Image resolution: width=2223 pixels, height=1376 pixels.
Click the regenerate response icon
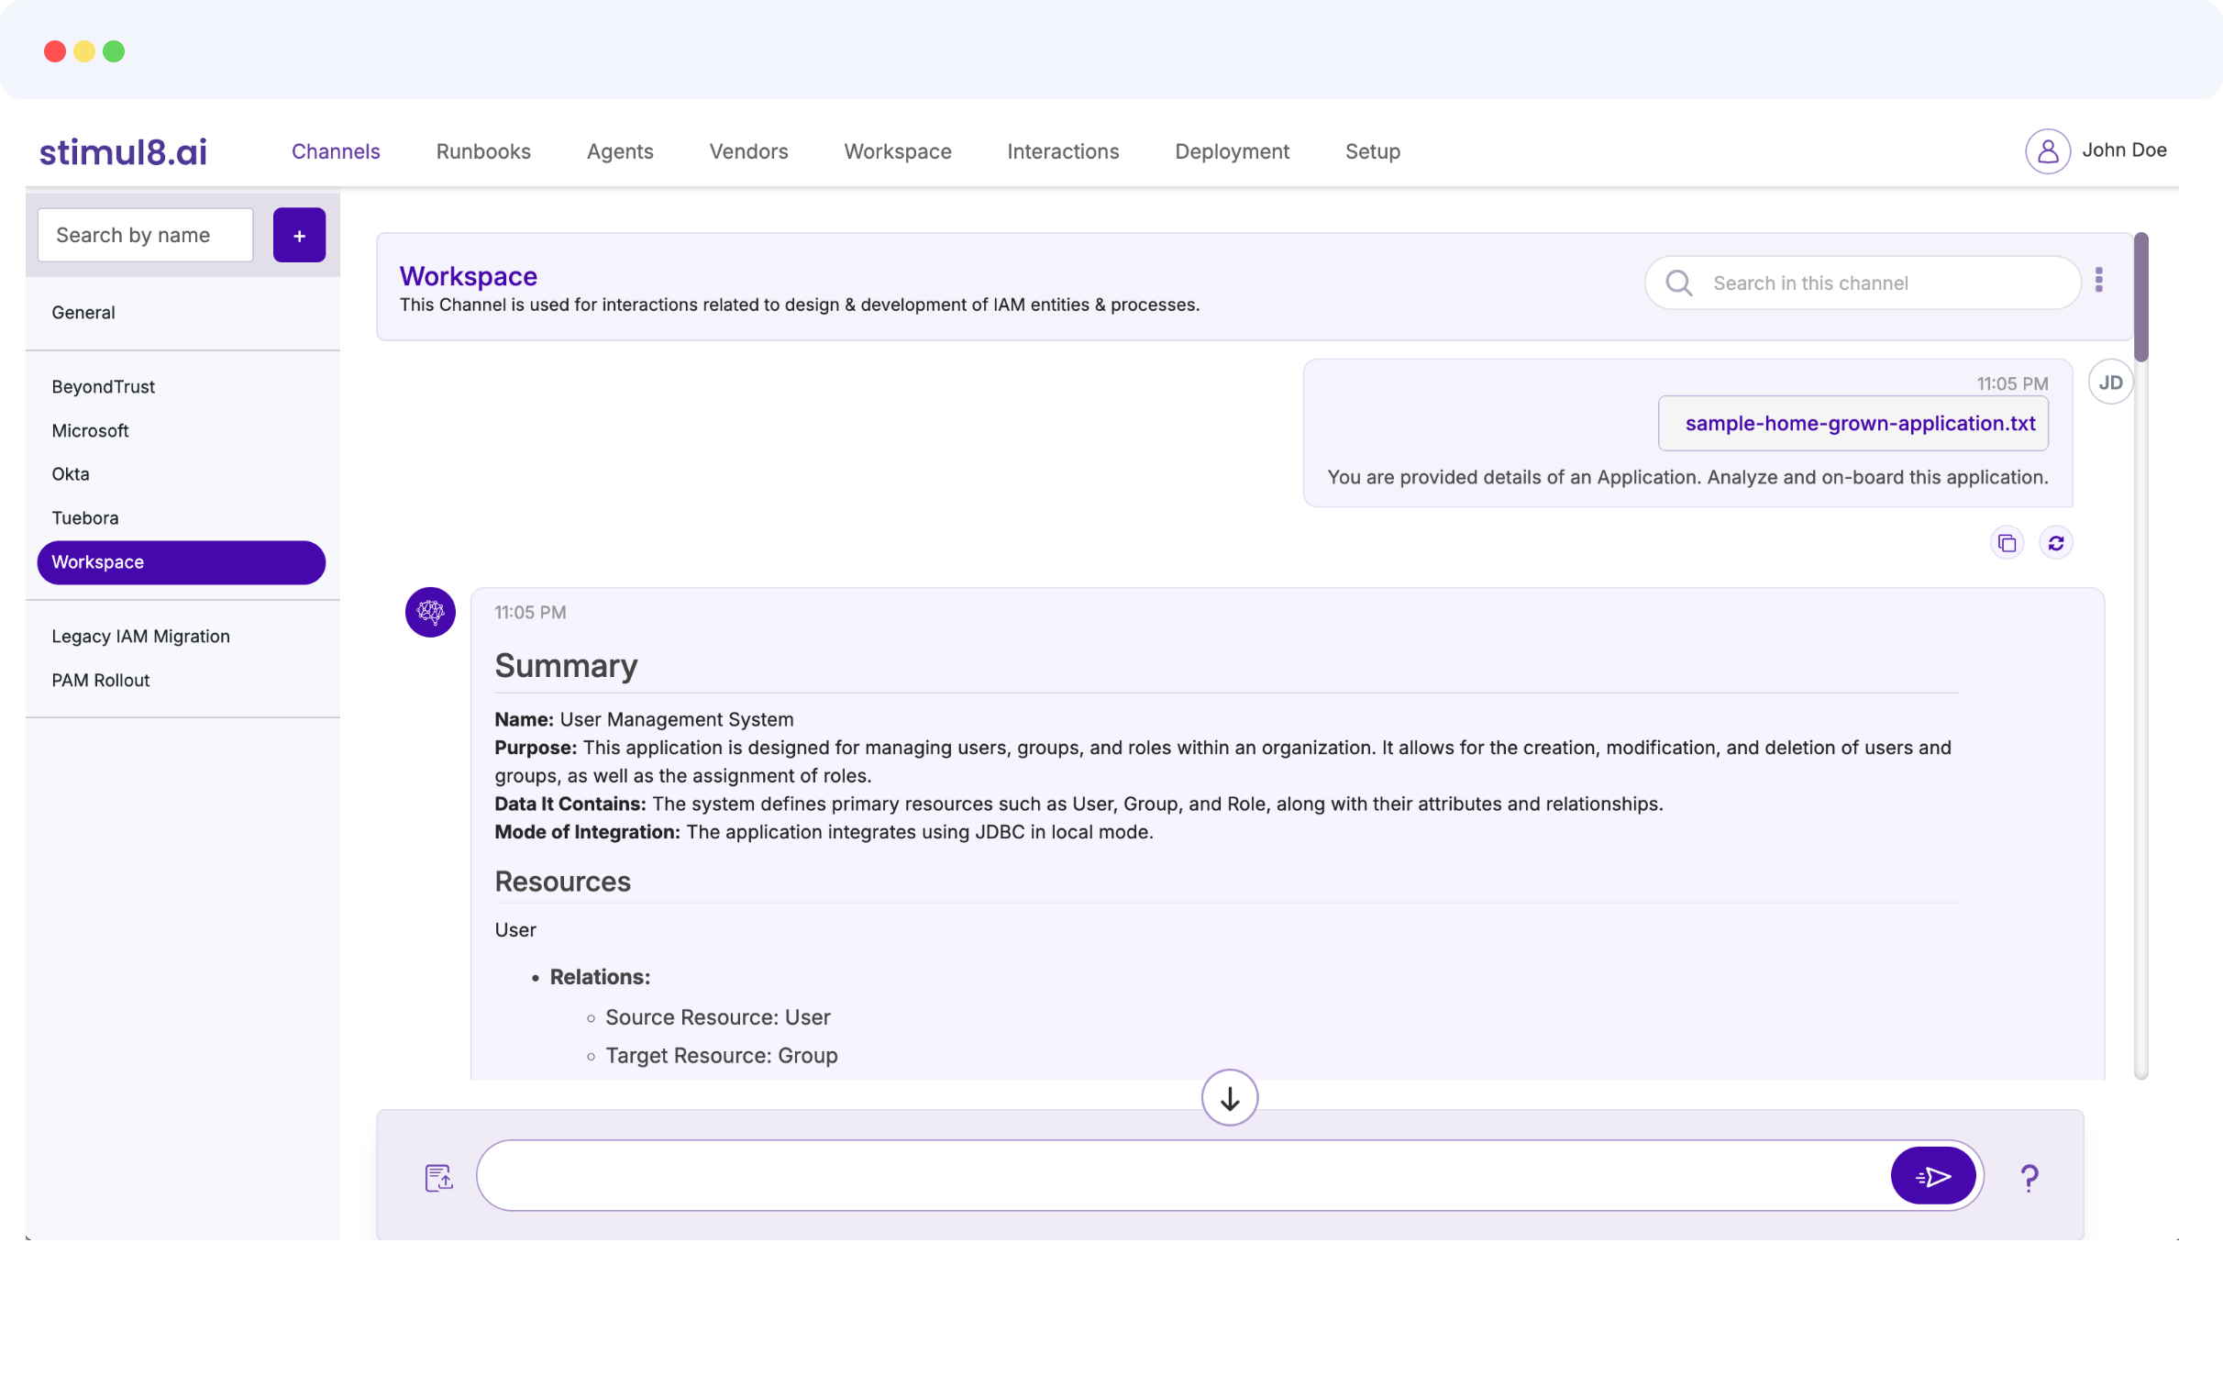click(x=2055, y=543)
